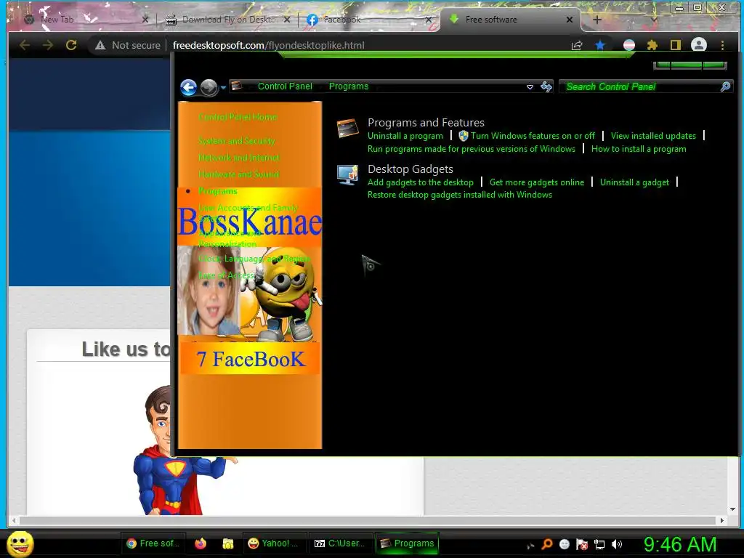
Task: Switch to the Facebook browser tab
Action: 369,20
